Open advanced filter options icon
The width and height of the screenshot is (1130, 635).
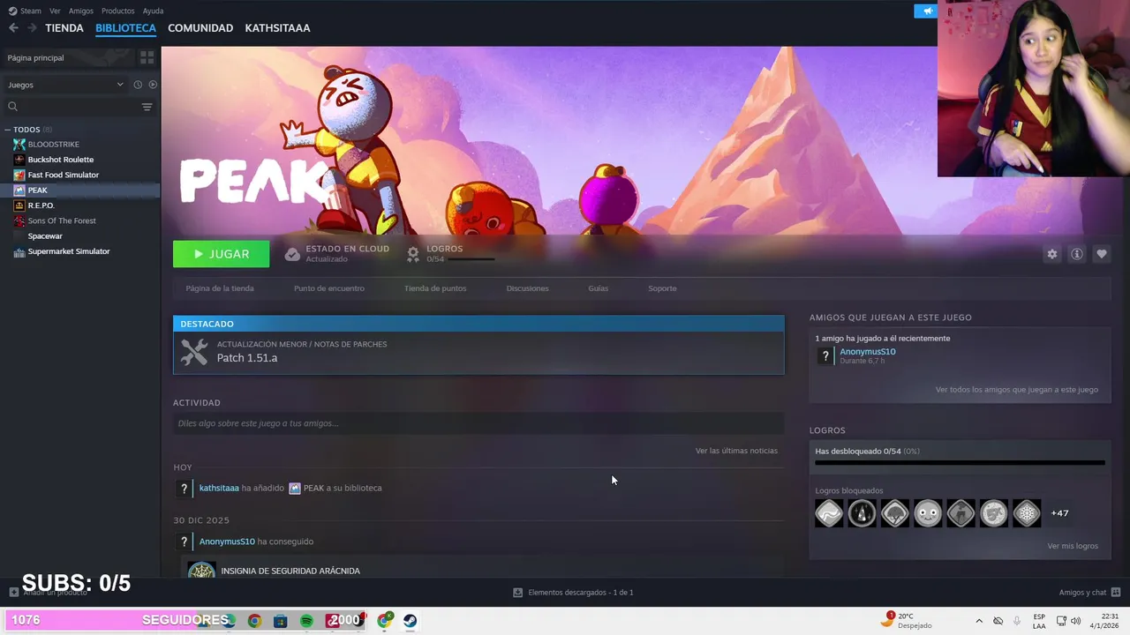coord(147,107)
